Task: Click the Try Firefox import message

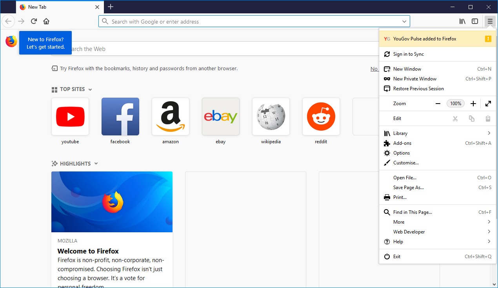Action: (x=149, y=69)
